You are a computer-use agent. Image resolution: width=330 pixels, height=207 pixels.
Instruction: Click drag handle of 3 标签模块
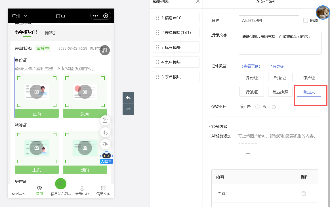[157, 47]
